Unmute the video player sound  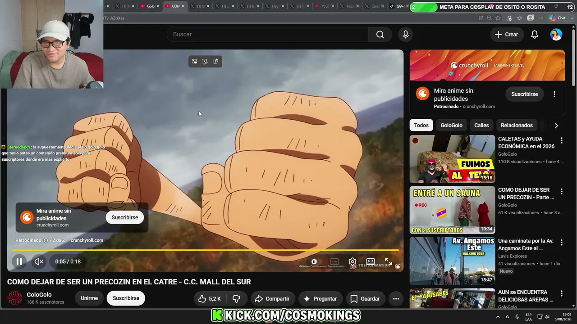39,261
